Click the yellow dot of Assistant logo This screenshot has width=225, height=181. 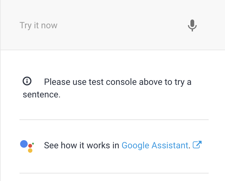pyautogui.click(x=30, y=151)
